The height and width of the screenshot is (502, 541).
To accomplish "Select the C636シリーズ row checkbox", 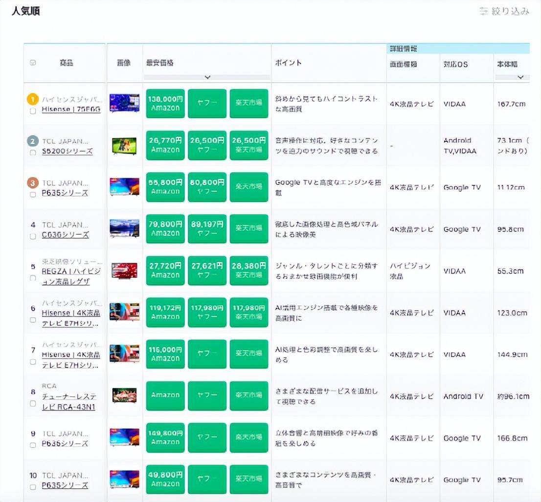I will [x=33, y=236].
